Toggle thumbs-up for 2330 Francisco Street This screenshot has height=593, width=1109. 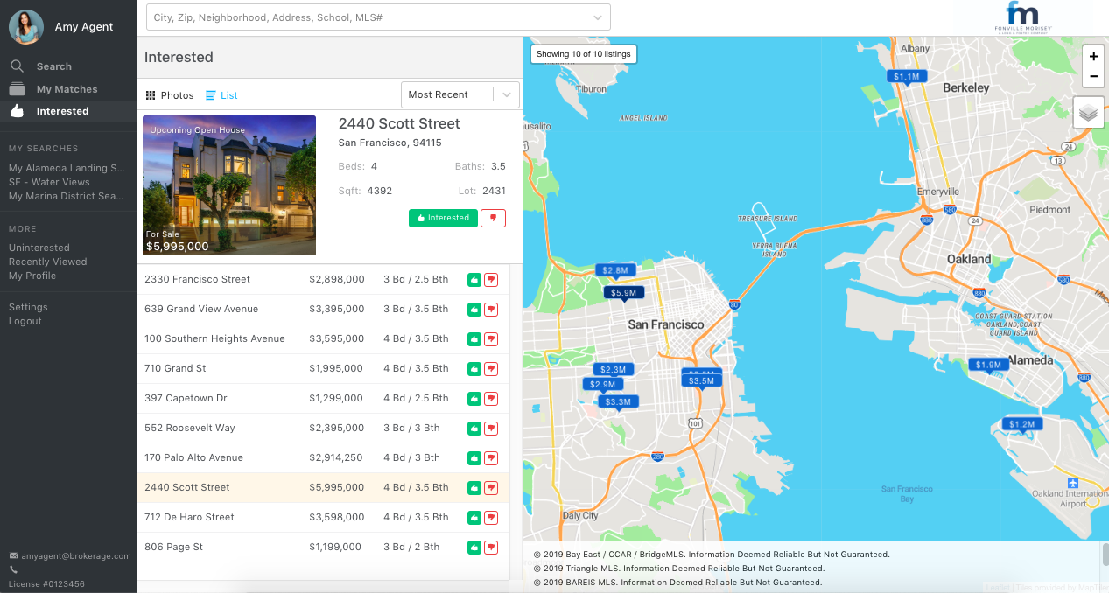(474, 280)
